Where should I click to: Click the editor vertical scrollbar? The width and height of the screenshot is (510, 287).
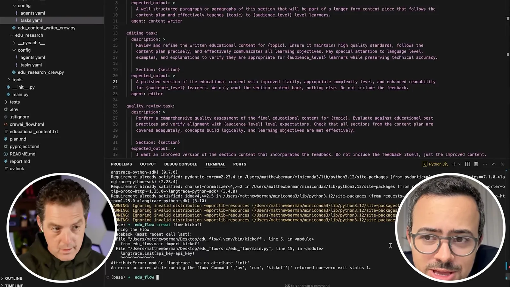tap(507, 80)
